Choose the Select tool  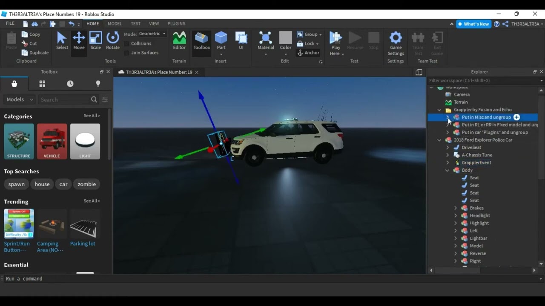pos(62,41)
